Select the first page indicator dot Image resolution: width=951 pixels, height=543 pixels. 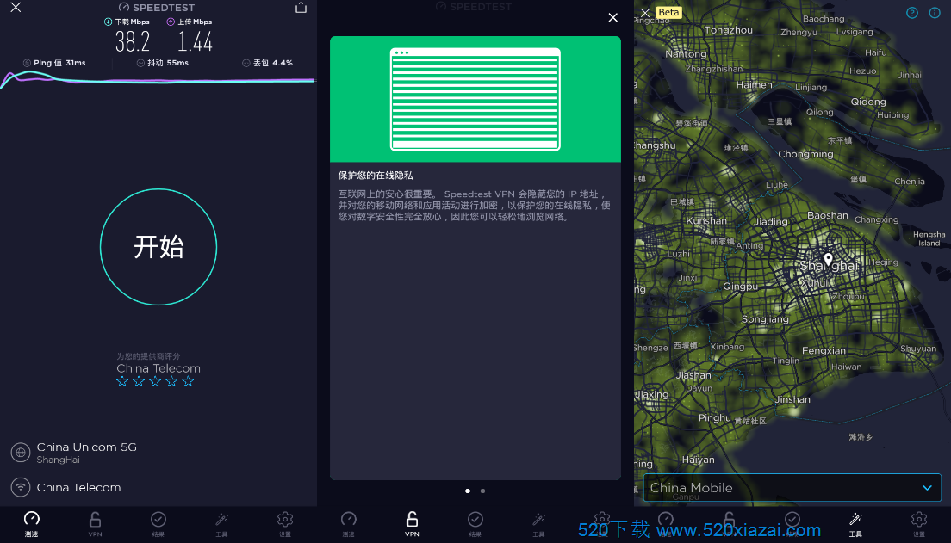point(468,491)
